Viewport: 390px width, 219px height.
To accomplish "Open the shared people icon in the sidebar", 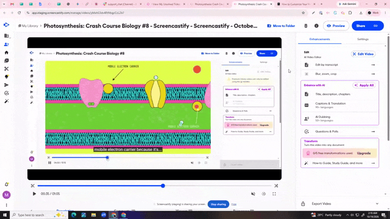I will 7,44.
